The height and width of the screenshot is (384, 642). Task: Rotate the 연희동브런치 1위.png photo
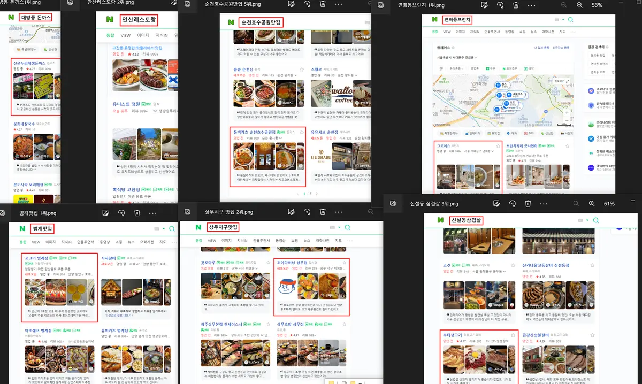click(500, 5)
